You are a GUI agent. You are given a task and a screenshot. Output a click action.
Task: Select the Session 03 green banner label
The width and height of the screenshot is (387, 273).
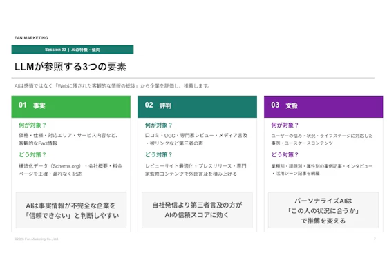click(73, 50)
